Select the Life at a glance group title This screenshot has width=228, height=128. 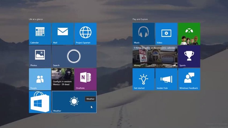[x=36, y=19]
